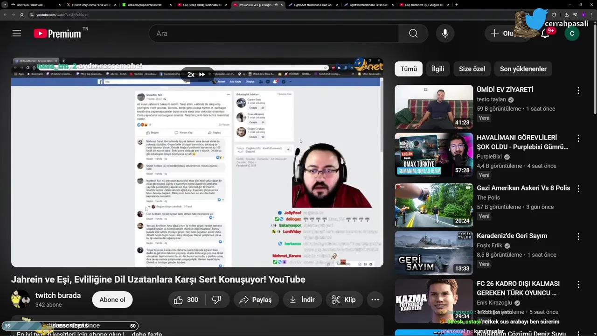
Task: Start voice search with microphone icon
Action: (445, 33)
